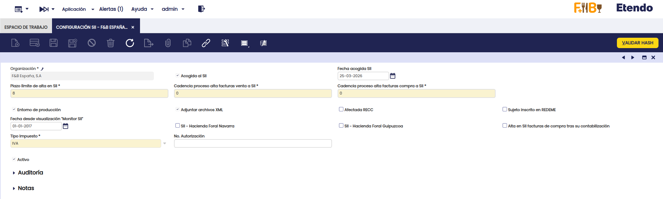663x199 pixels.
Task: Click the Validar Hash button
Action: (x=637, y=43)
